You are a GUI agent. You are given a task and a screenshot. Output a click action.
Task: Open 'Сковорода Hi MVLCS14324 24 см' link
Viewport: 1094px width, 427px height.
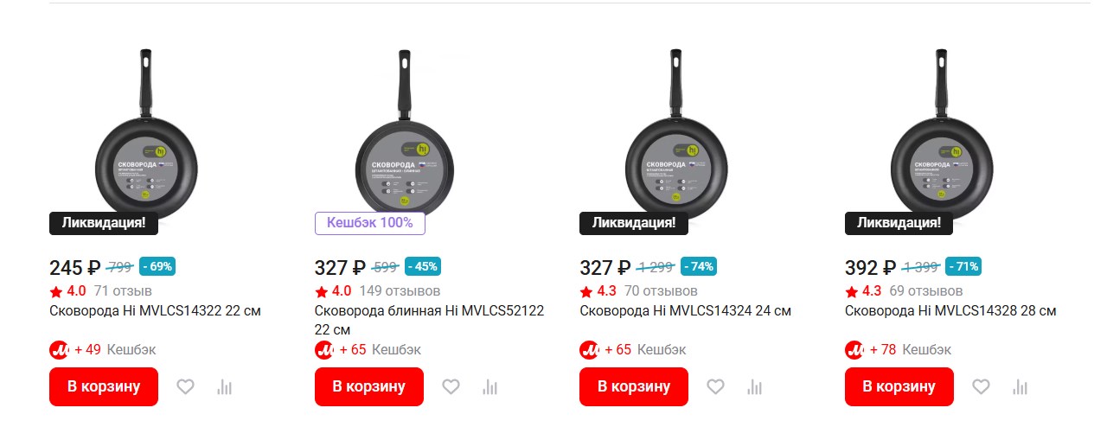click(685, 311)
